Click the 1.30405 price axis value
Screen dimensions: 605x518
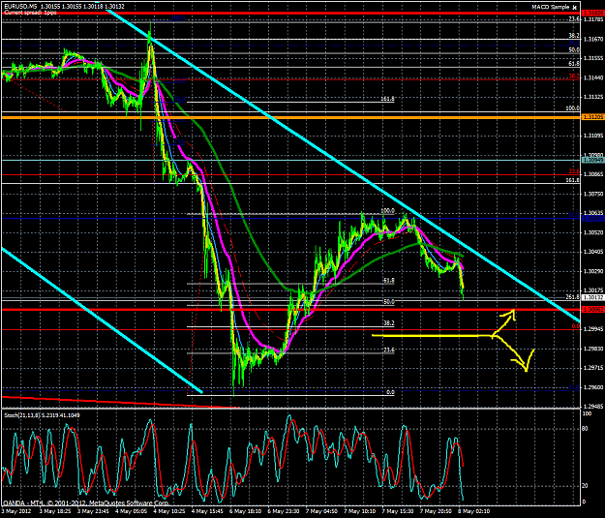point(593,252)
